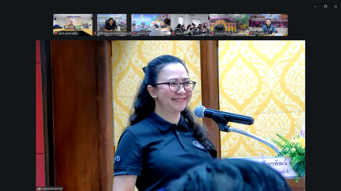
Task: Minimize the meeting window
Action: [315, 6]
